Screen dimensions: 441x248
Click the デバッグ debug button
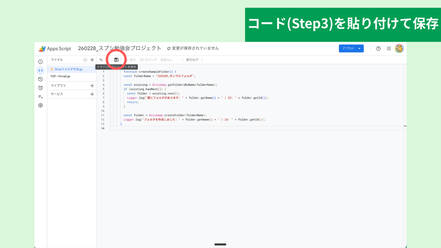[x=148, y=60]
